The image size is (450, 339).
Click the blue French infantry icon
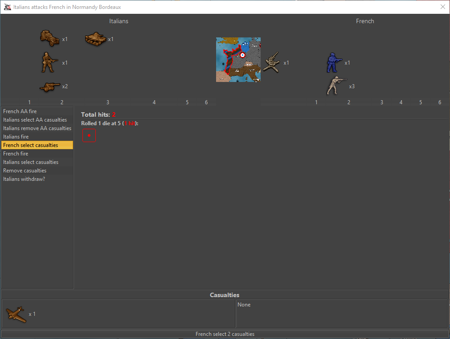(334, 62)
